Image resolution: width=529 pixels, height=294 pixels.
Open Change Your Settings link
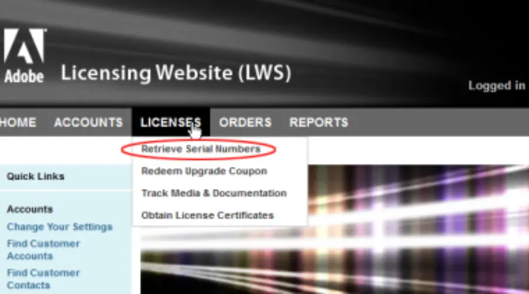click(x=59, y=227)
